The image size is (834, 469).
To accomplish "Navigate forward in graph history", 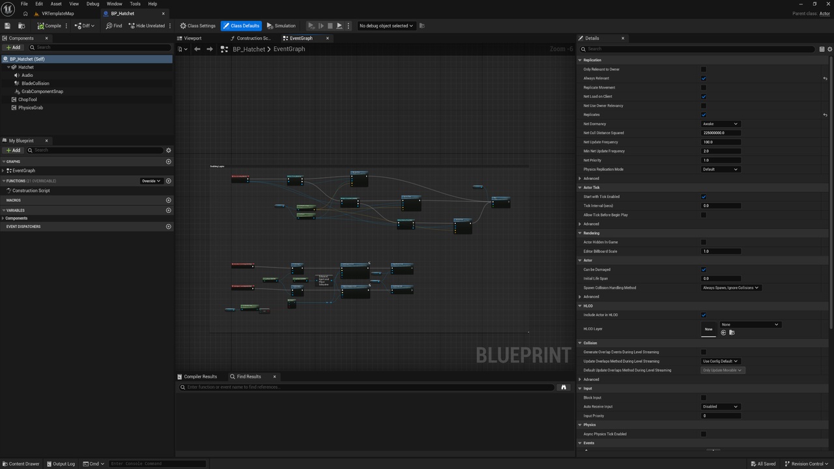I will (x=209, y=49).
